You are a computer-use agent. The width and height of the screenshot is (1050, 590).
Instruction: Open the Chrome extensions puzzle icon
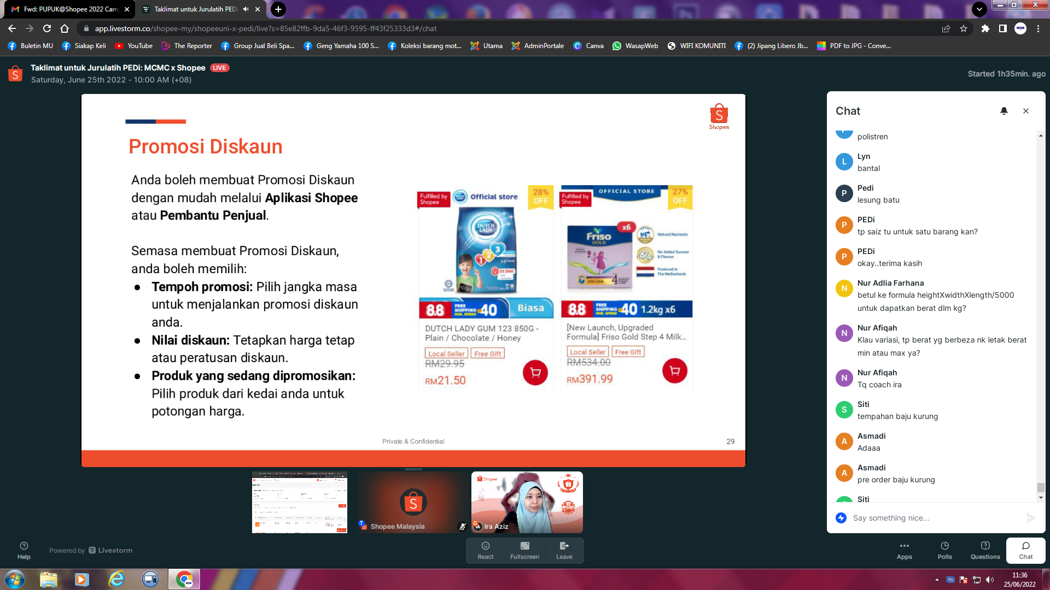tap(985, 28)
